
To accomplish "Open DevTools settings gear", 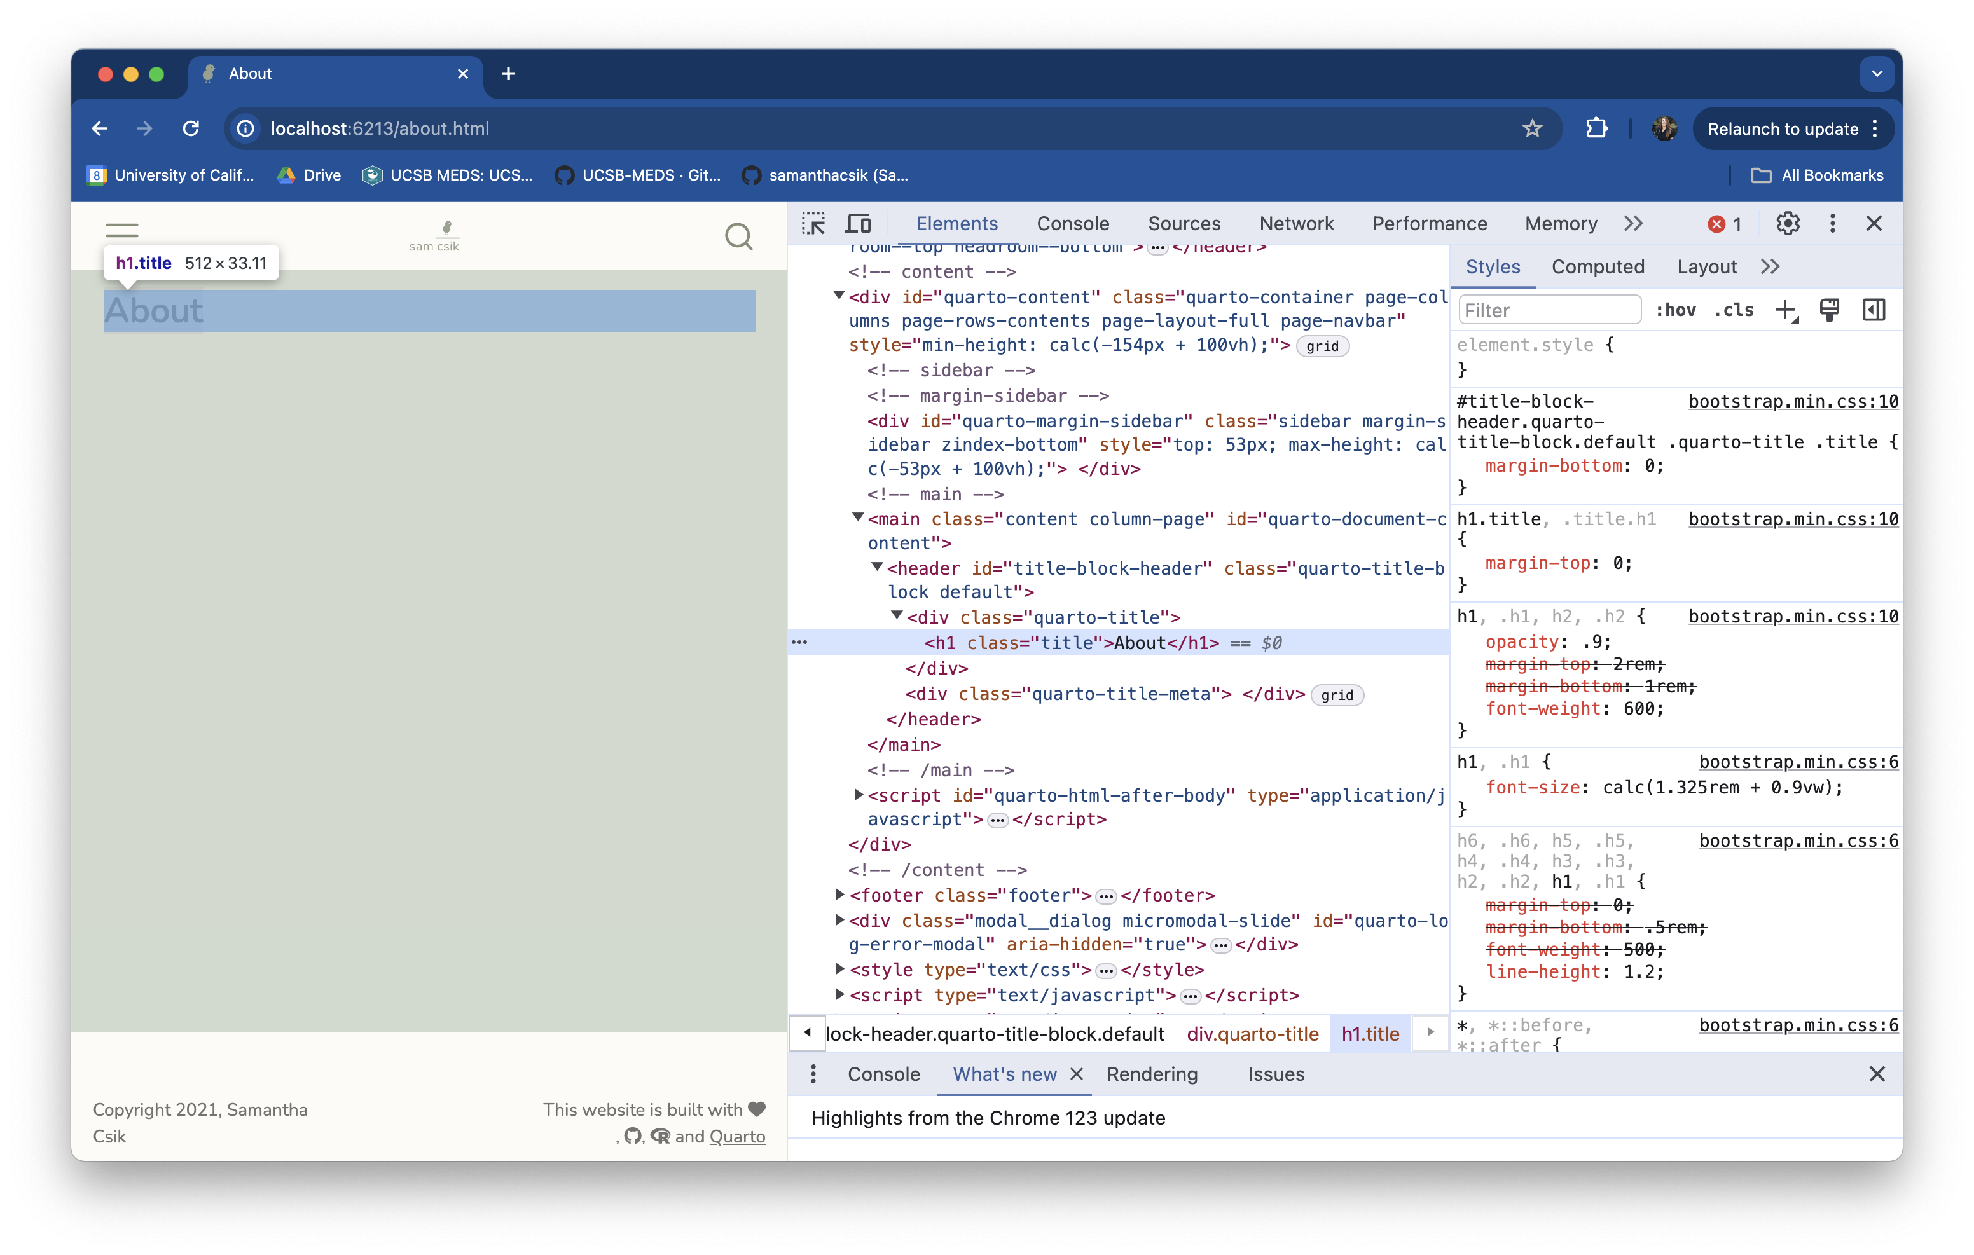I will click(x=1788, y=223).
